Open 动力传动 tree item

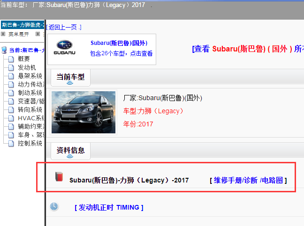point(31,84)
